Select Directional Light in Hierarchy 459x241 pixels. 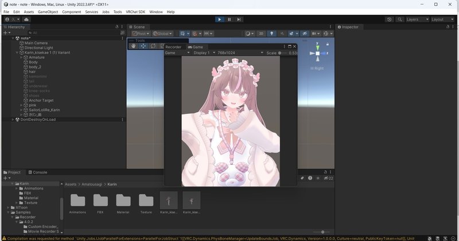[39, 48]
